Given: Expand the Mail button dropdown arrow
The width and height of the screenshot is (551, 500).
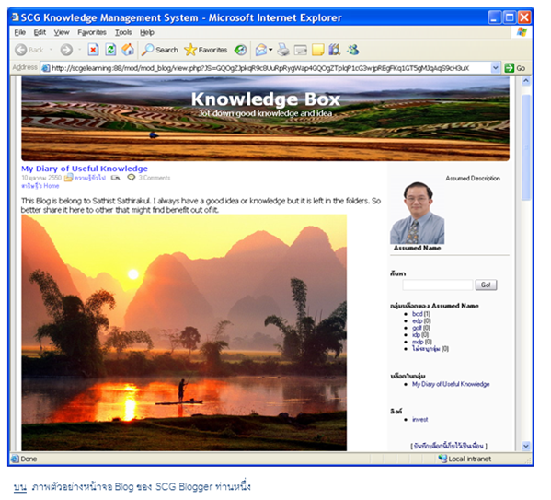Looking at the screenshot, I should point(270,50).
